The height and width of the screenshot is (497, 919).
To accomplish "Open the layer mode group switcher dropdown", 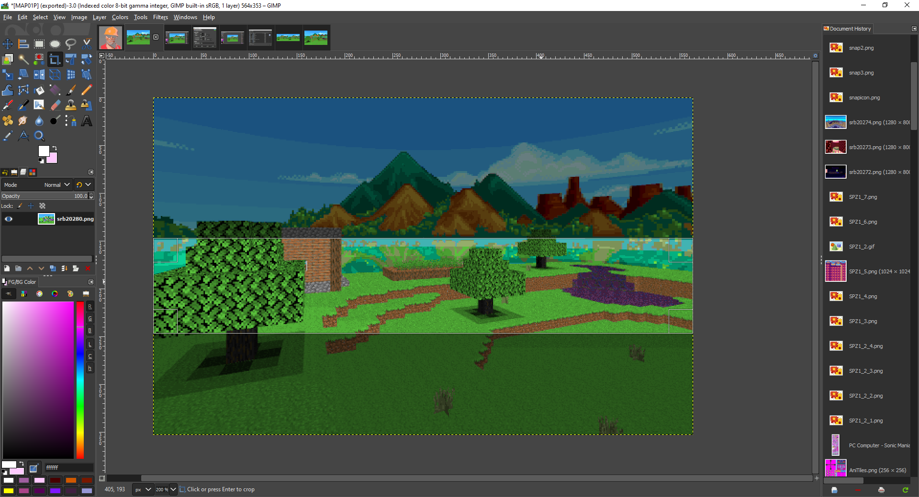I will pyautogui.click(x=83, y=185).
